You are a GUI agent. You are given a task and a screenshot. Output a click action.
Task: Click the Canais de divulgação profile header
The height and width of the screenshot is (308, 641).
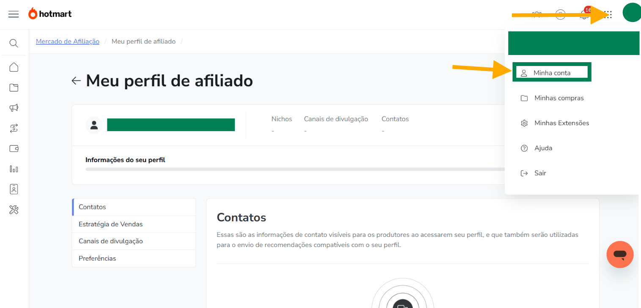336,119
